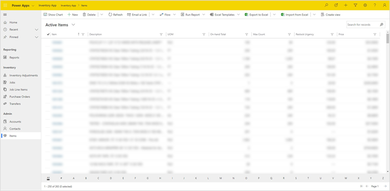Expand the Pinned section in the sidebar
This screenshot has height=191, width=390.
[37, 37]
